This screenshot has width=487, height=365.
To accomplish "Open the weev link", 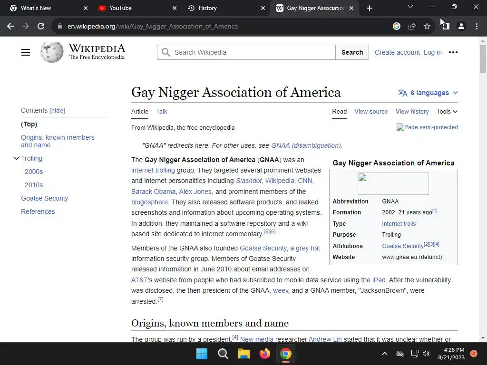I will (x=281, y=290).
